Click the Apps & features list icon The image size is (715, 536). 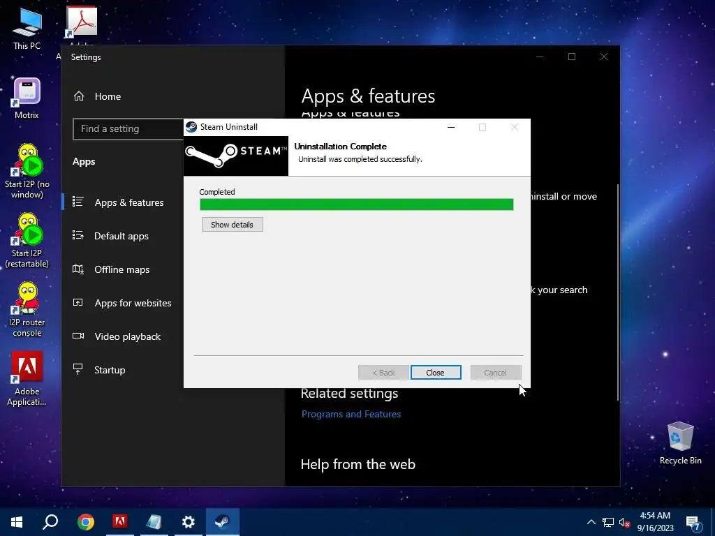pyautogui.click(x=78, y=202)
